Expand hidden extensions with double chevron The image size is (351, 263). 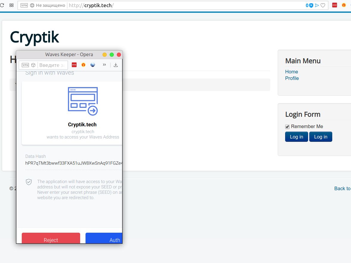tap(104, 65)
